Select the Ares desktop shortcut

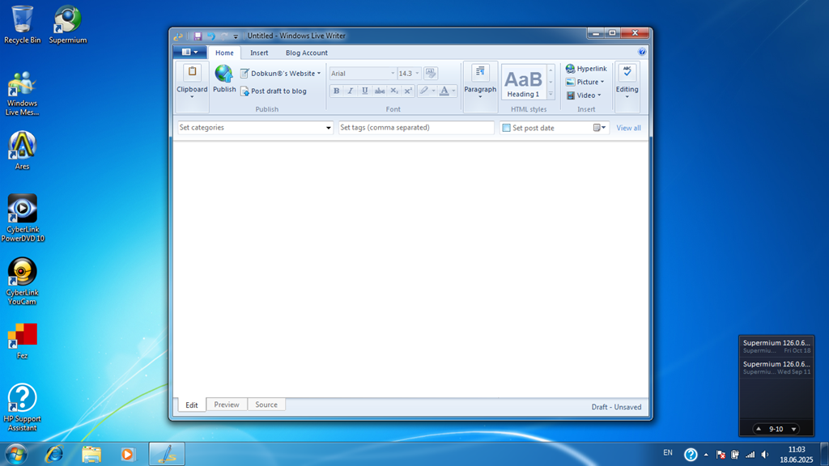(22, 150)
